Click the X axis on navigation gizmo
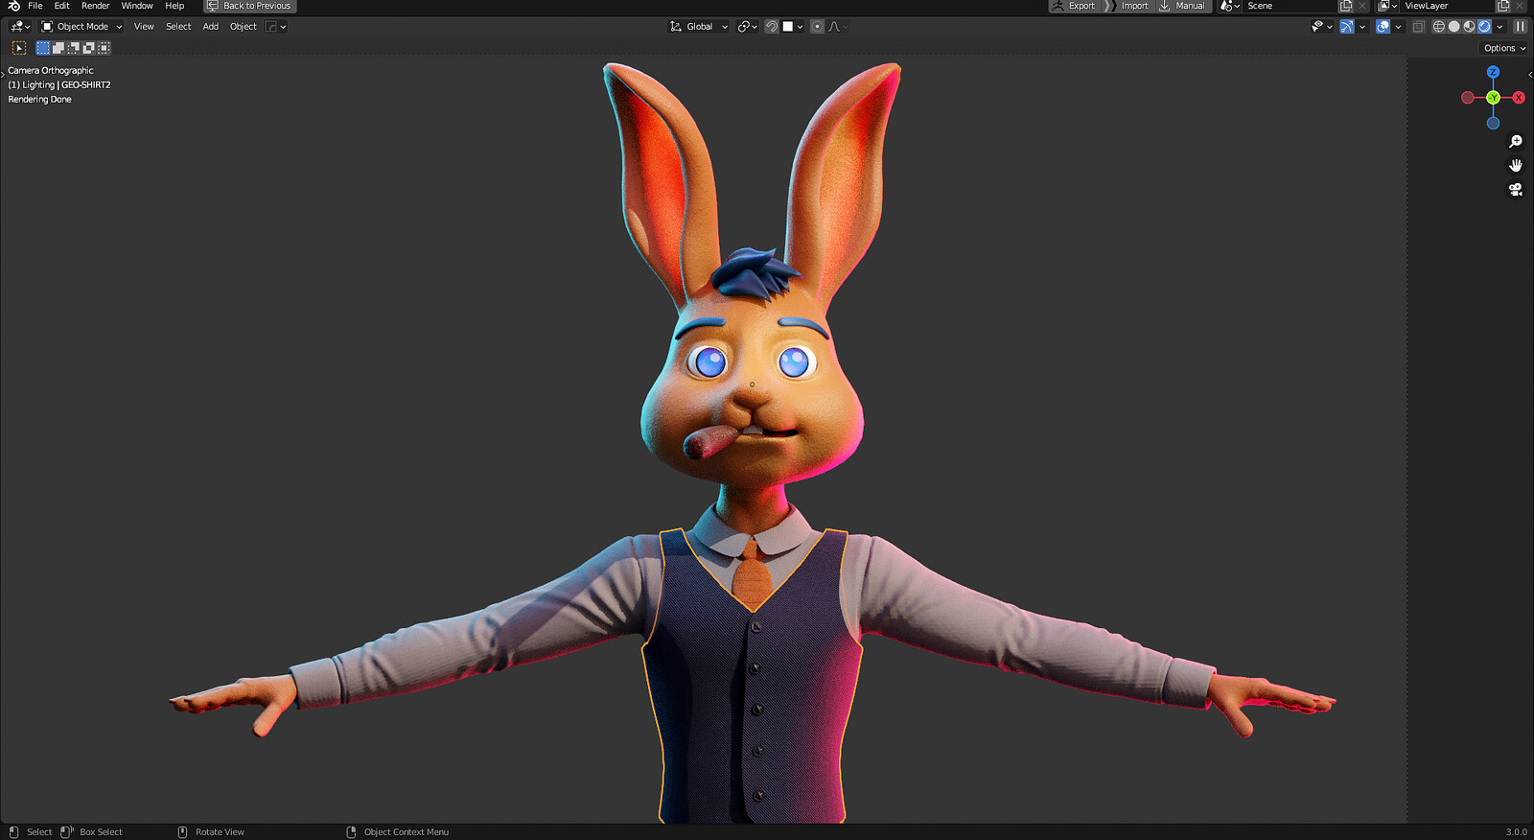1534x840 pixels. pyautogui.click(x=1519, y=98)
